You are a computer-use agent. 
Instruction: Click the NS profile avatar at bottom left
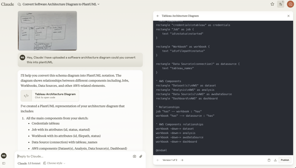click(4, 156)
